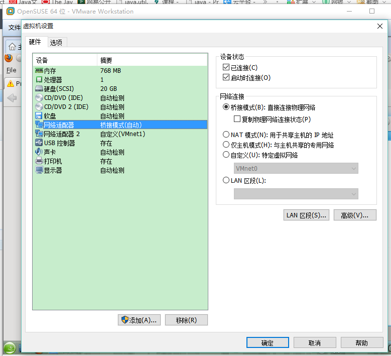
Task: Select the 打印机 存在 row
Action: click(x=120, y=161)
